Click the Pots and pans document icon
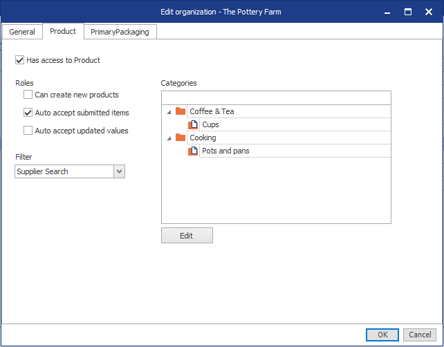This screenshot has width=444, height=347. point(193,151)
